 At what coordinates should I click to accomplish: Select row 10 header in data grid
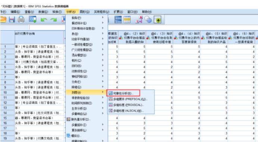(x=5, y=92)
